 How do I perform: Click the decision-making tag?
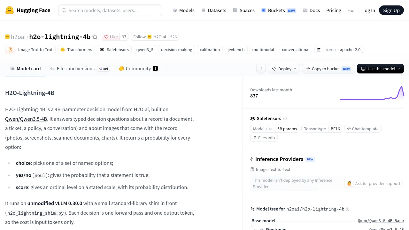pyautogui.click(x=177, y=50)
